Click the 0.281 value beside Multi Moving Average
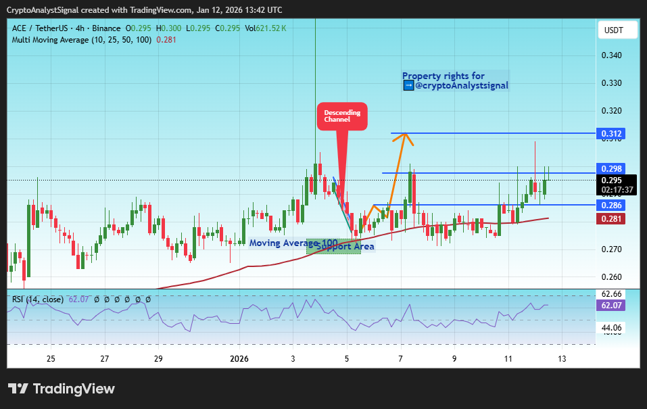The image size is (647, 409). pyautogui.click(x=166, y=40)
